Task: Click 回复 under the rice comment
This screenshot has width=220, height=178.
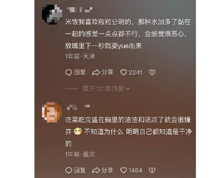Action: 80,73
